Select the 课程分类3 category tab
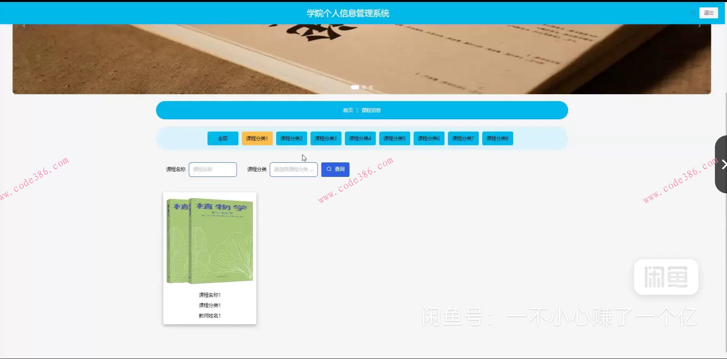 click(326, 138)
